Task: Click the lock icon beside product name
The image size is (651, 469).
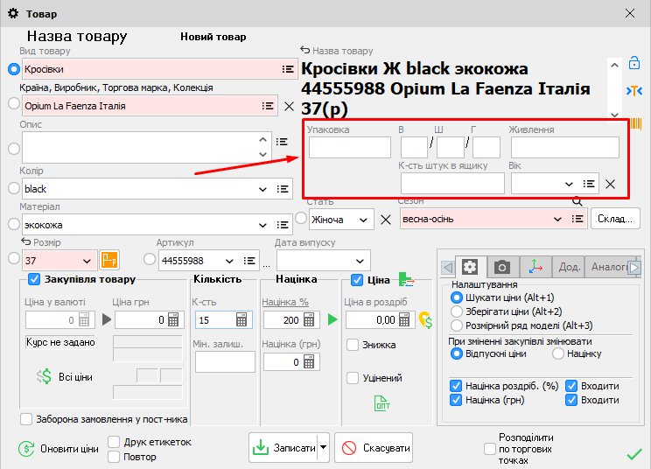Action: 633,64
